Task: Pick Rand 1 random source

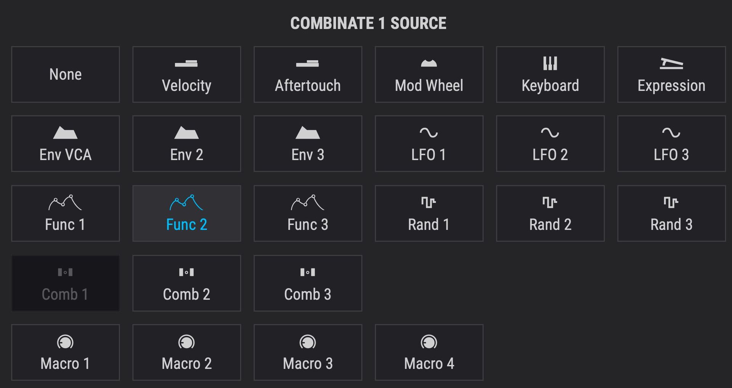Action: (x=429, y=213)
